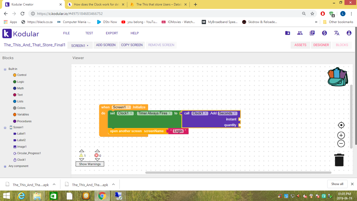Image resolution: width=357 pixels, height=201 pixels.
Task: Open the SCREEN1 screen selector dropdown
Action: (x=80, y=45)
